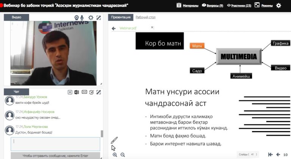This screenshot has height=159, width=291.
Task: Close the Webinar.pdf document
Action: tap(152, 27)
